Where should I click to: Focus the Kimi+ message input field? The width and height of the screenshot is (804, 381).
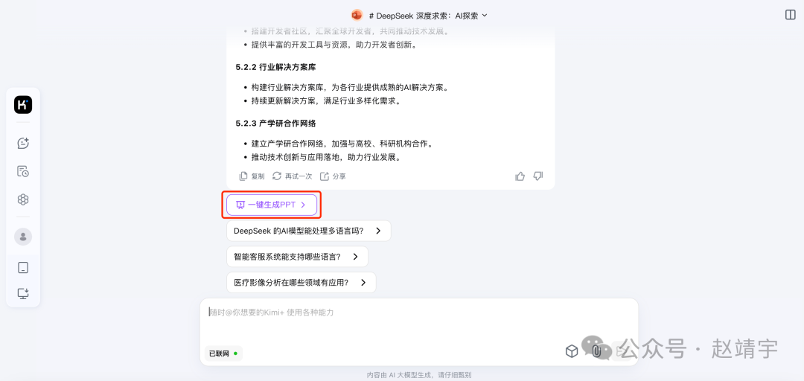click(419, 321)
